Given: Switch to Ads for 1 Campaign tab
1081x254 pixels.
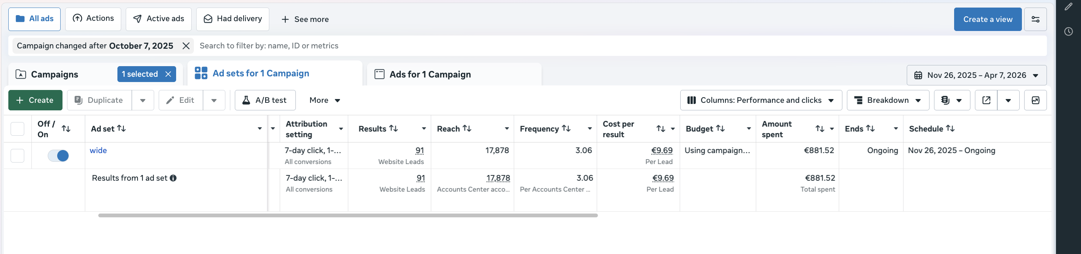Looking at the screenshot, I should point(454,74).
